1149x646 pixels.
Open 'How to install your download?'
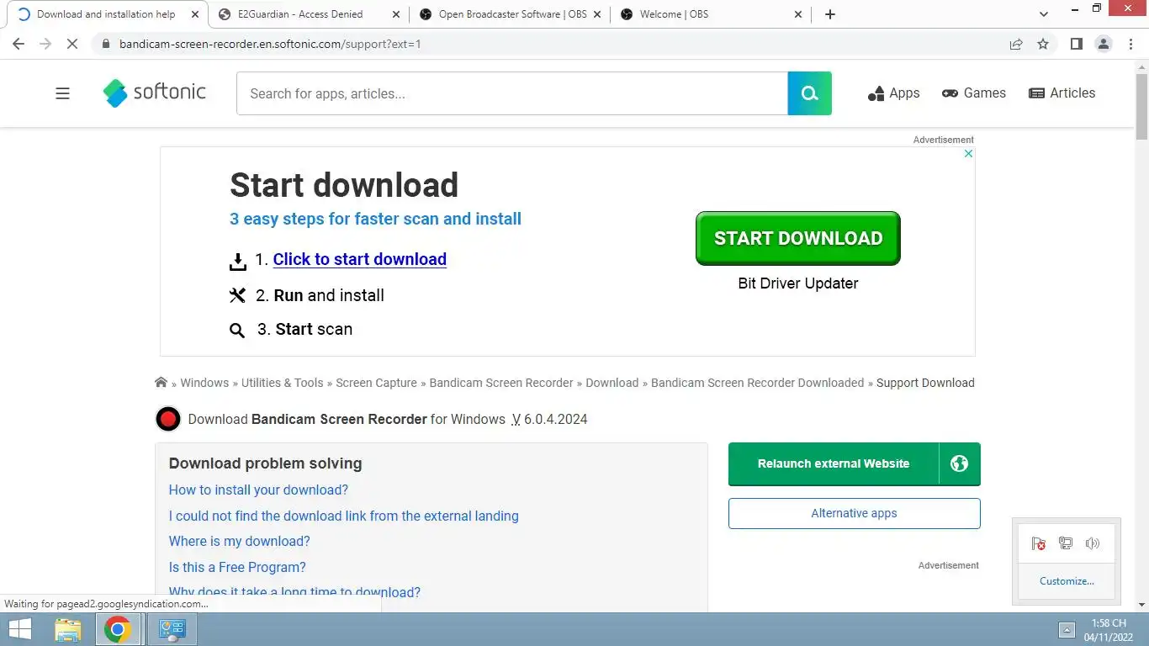click(x=258, y=490)
